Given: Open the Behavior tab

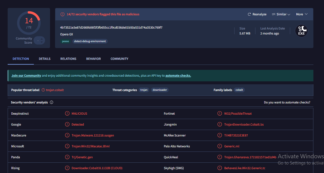Looking at the screenshot, I should (93, 59).
